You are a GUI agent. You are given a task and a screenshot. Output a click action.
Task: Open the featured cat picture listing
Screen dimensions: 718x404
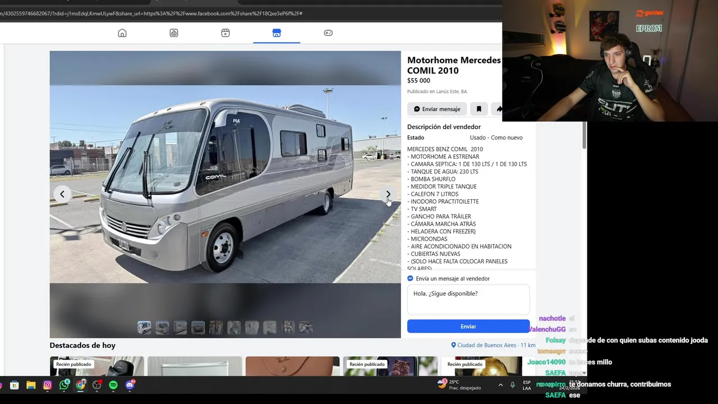390,366
